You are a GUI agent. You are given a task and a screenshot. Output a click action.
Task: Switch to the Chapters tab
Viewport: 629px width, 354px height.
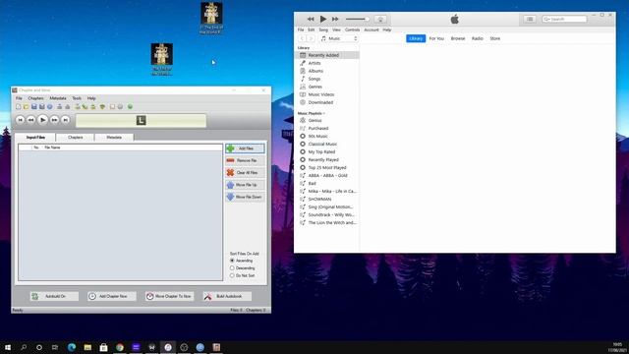75,138
